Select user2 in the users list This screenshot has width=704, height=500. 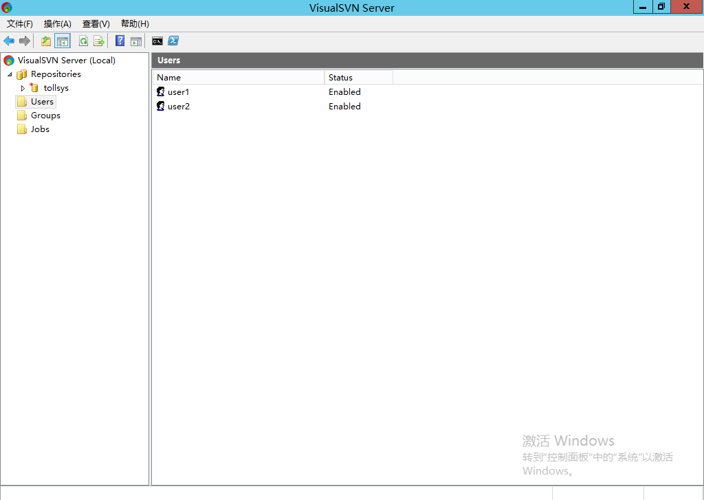179,107
